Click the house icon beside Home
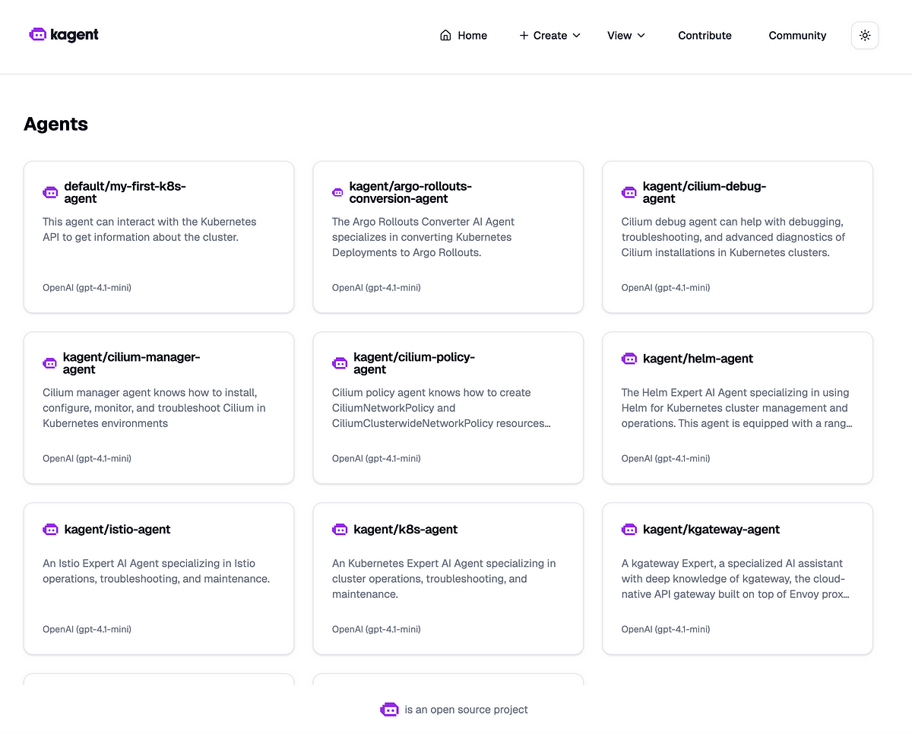The height and width of the screenshot is (734, 912). tap(445, 35)
